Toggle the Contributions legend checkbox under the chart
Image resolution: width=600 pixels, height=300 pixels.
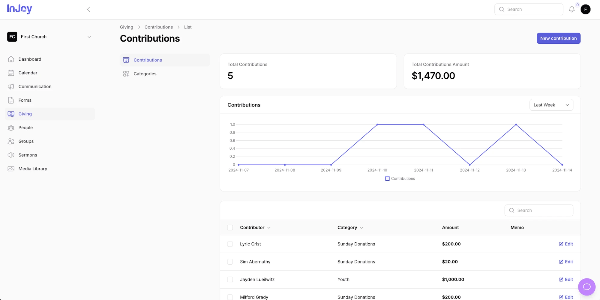pyautogui.click(x=387, y=178)
